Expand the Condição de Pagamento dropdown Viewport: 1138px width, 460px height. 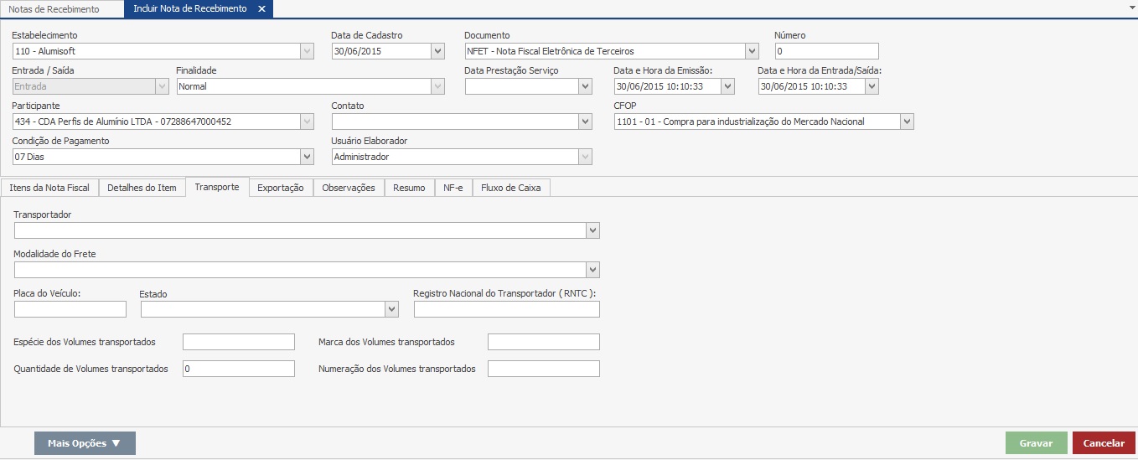[x=307, y=157]
